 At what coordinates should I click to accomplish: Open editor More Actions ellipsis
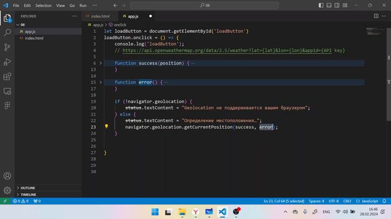(x=384, y=16)
